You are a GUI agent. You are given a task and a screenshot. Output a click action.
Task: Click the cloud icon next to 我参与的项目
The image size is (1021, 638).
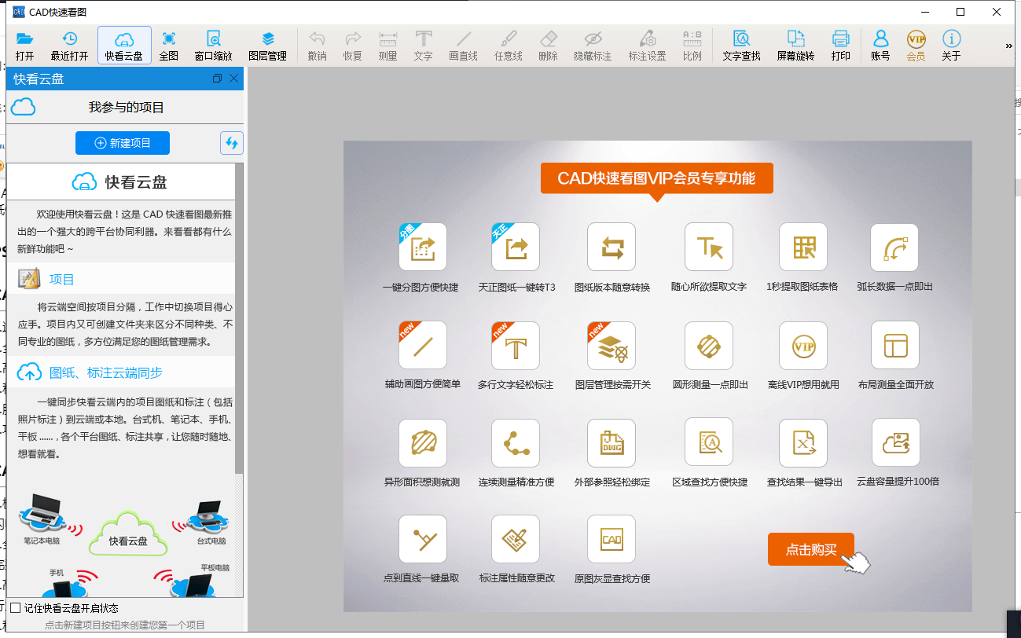click(x=24, y=107)
